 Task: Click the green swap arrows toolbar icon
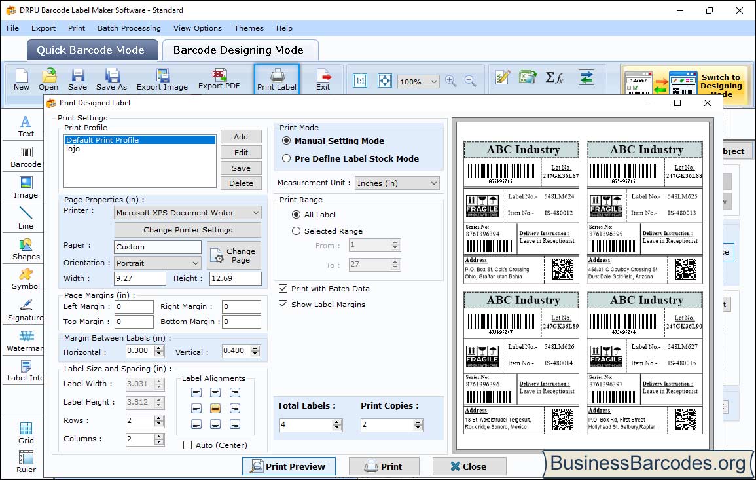pos(586,77)
